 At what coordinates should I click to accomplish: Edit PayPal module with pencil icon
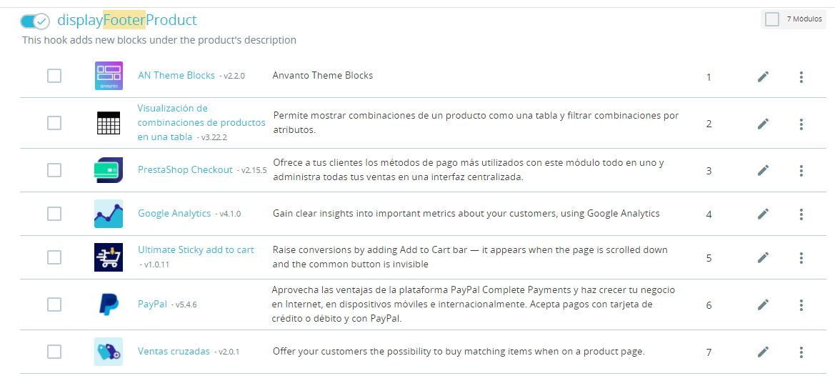coord(763,305)
